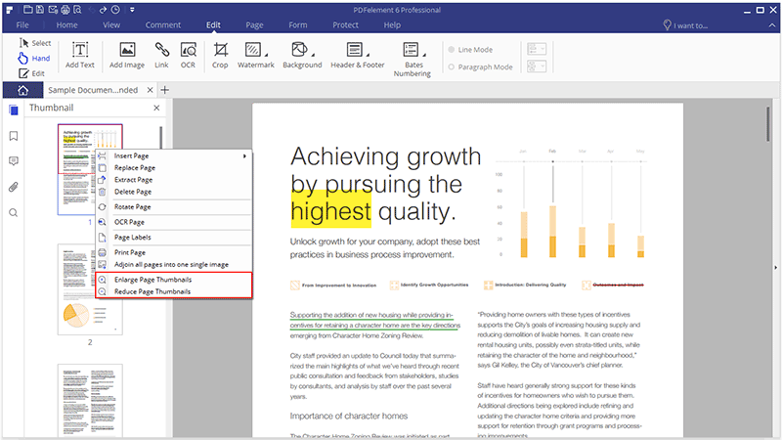Activate the Hand tool
The width and height of the screenshot is (782, 440).
[x=34, y=59]
